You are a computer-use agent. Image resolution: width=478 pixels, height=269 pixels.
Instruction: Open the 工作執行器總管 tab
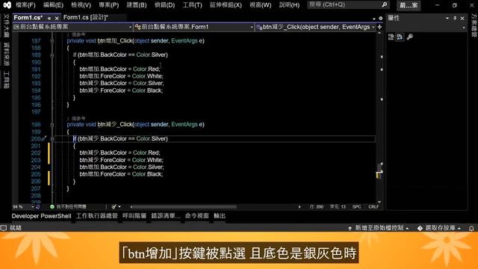click(x=96, y=216)
